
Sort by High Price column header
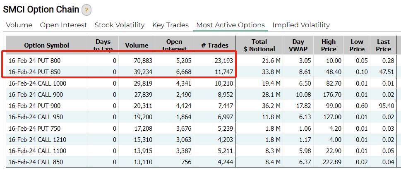(329, 45)
